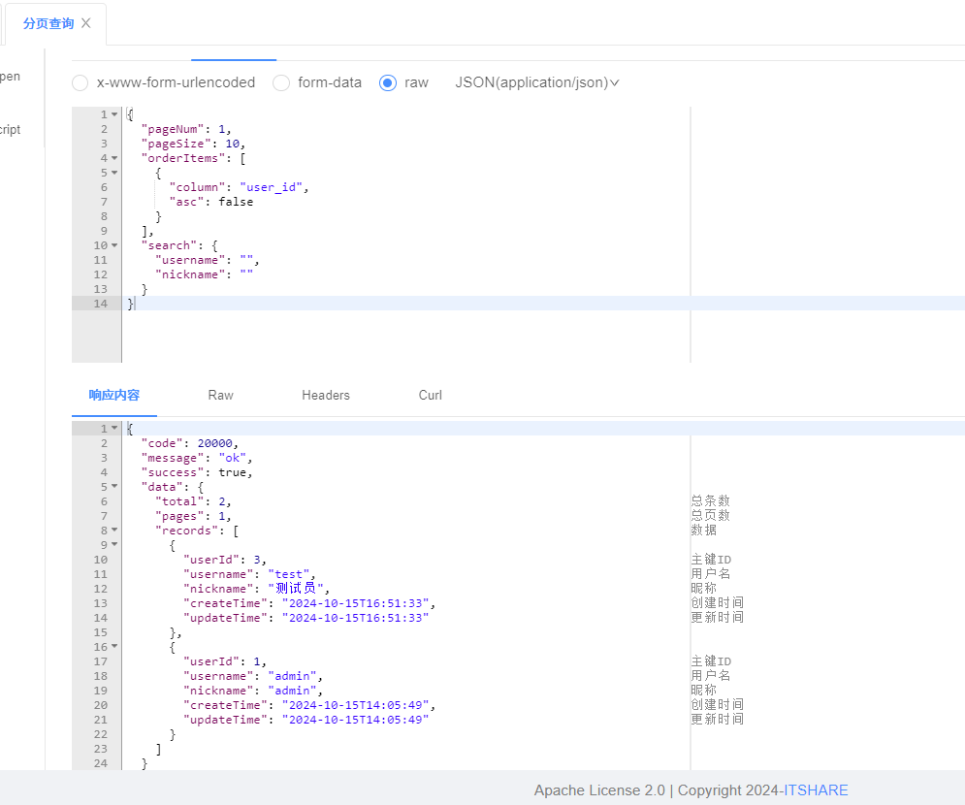Screen dimensions: 965x805
Task: Collapse request body root object at line 1
Action: (x=114, y=114)
